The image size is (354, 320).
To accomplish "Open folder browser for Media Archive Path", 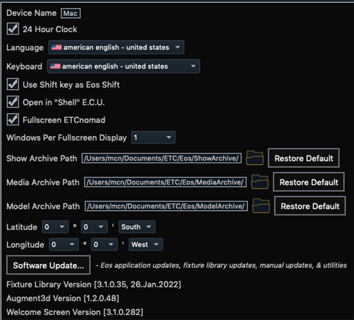I will pyautogui.click(x=260, y=182).
